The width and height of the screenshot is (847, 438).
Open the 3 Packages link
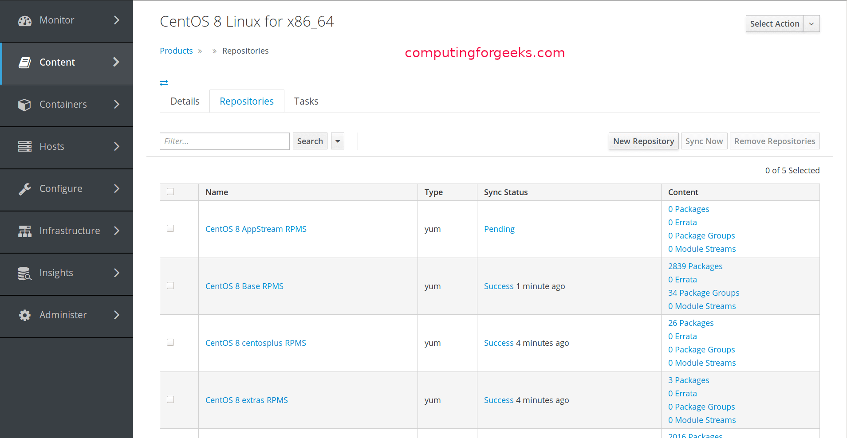point(689,380)
